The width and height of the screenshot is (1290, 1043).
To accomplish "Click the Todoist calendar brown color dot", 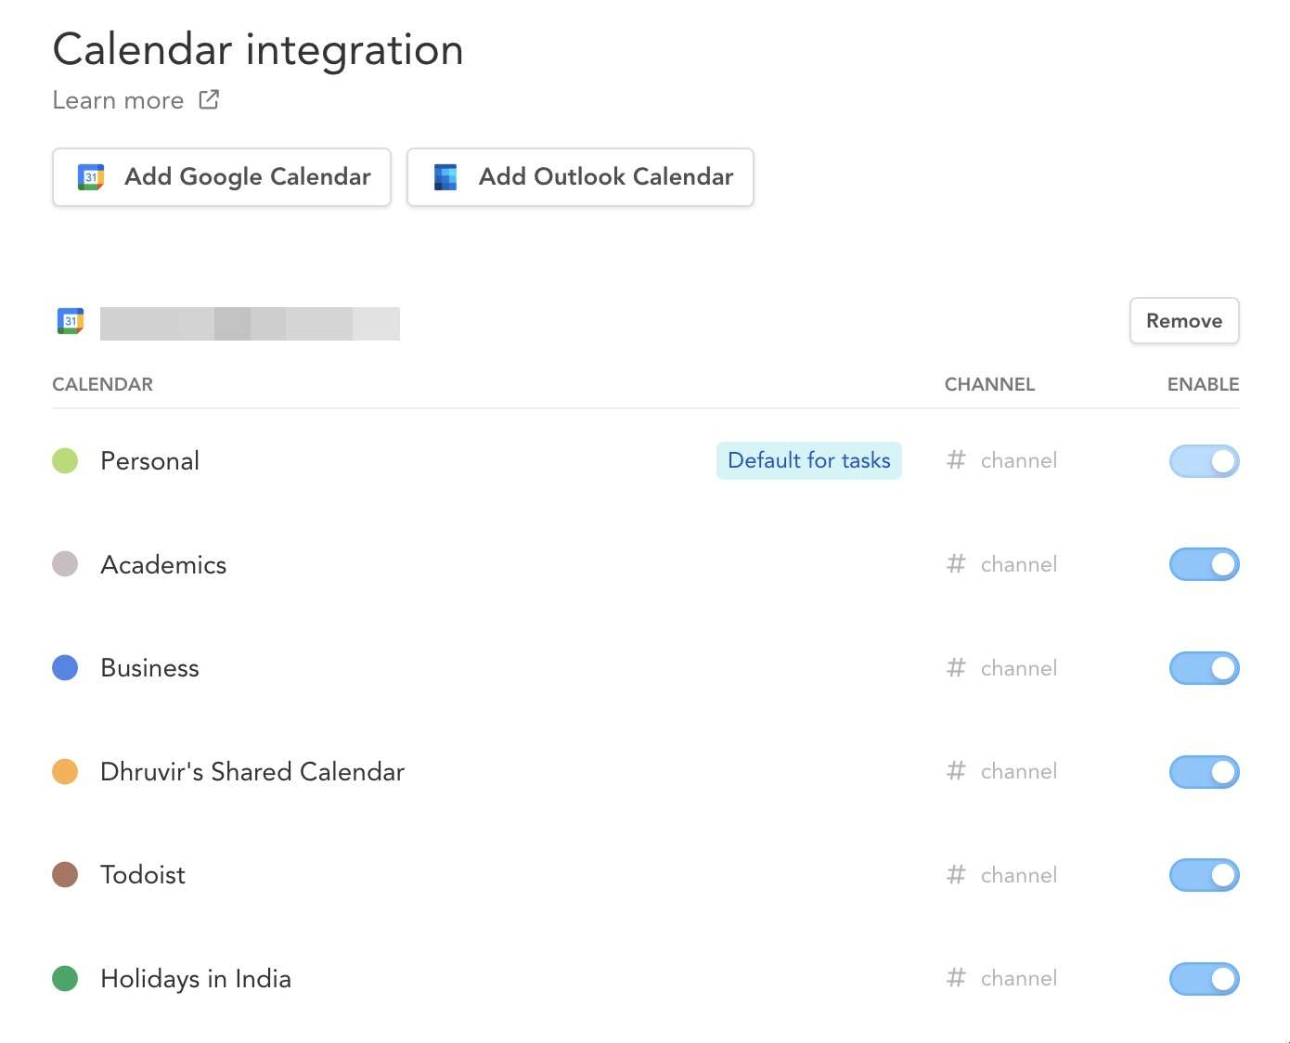I will 65,874.
